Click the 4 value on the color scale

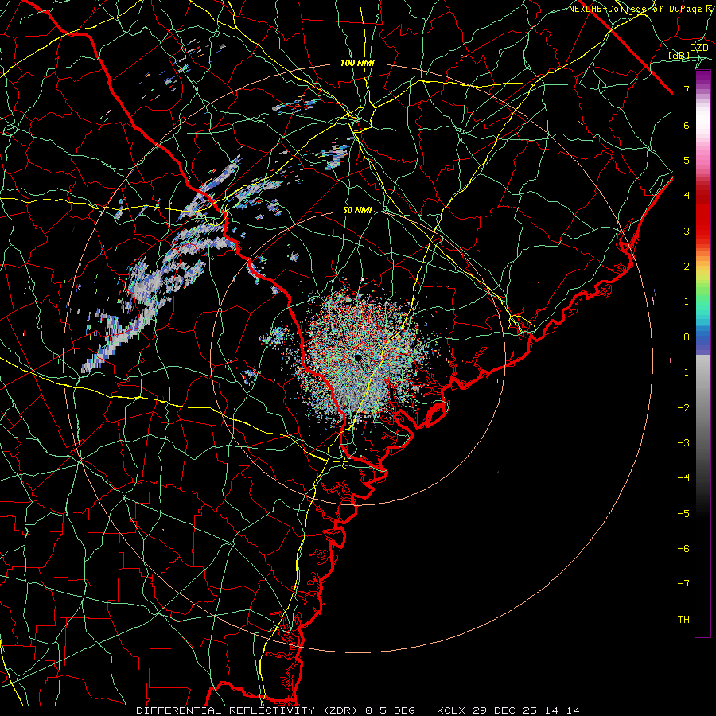(687, 196)
